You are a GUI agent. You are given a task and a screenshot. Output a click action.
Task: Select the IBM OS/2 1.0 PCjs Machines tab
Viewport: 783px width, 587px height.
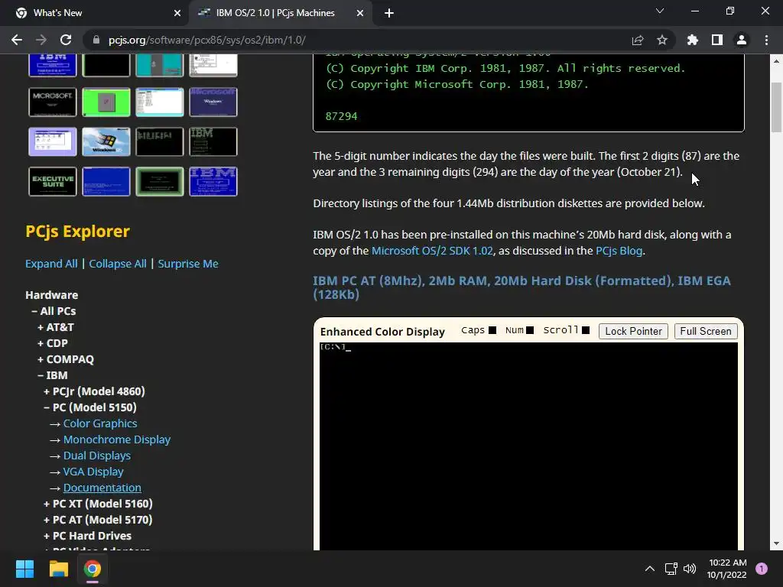[280, 13]
